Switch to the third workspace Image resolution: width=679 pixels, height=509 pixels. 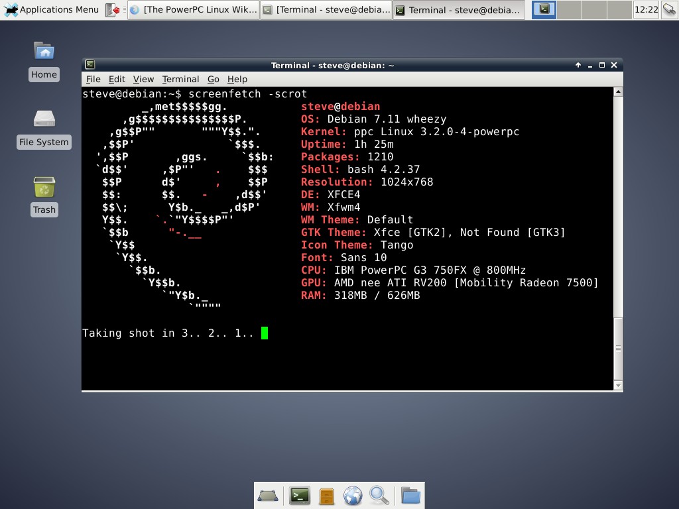[594, 9]
